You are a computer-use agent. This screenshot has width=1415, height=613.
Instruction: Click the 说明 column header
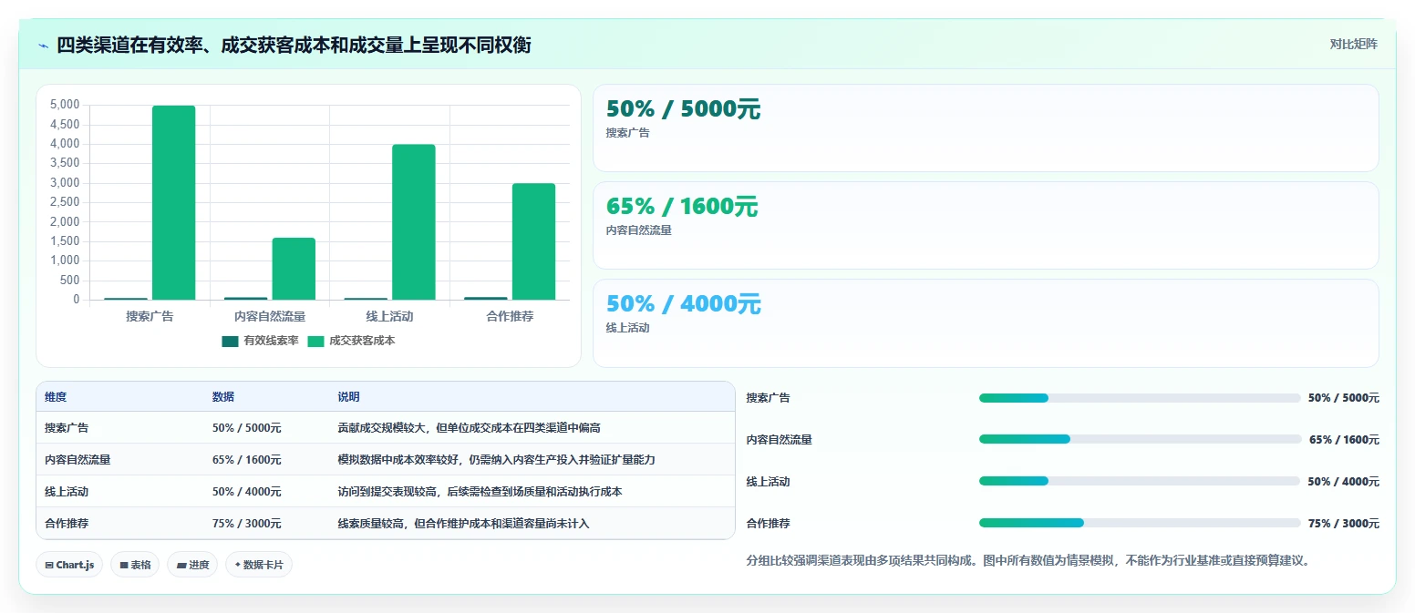(348, 397)
